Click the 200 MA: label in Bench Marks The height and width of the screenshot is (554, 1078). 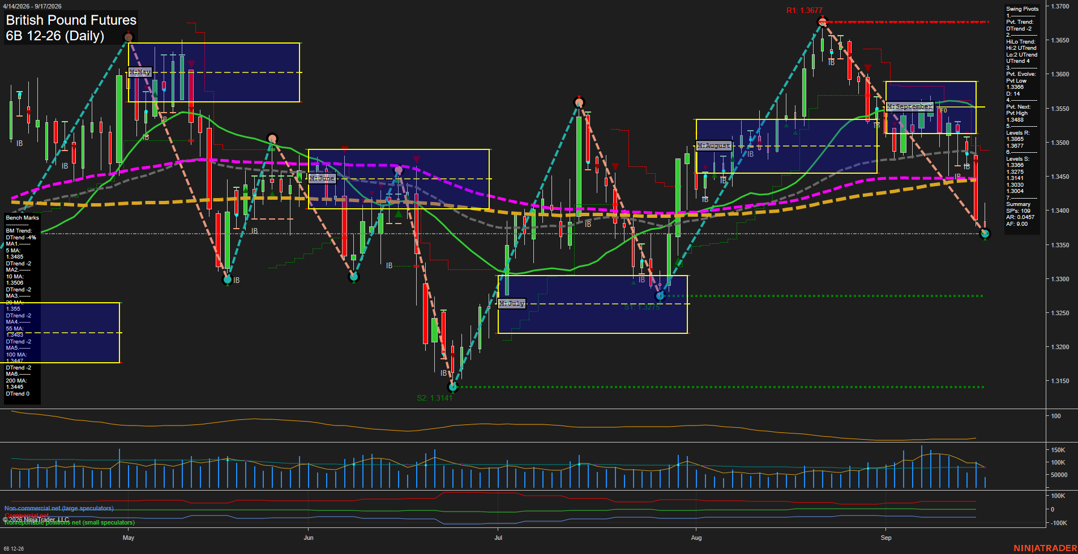(16, 381)
